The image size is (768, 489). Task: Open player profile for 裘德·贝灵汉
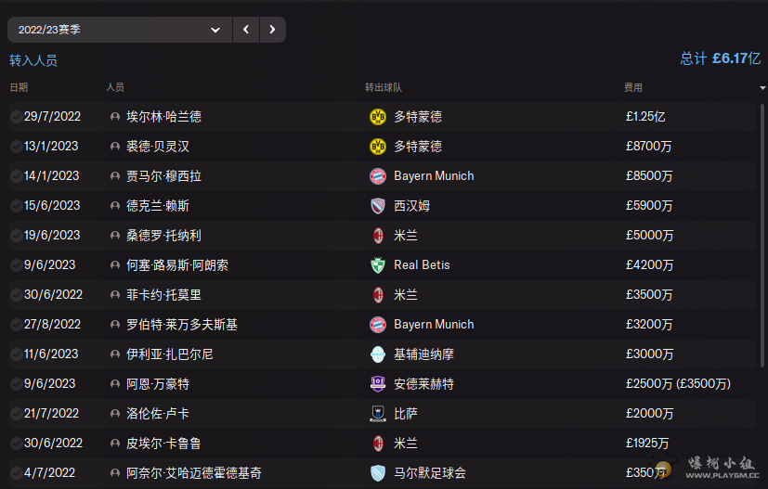pyautogui.click(x=158, y=147)
